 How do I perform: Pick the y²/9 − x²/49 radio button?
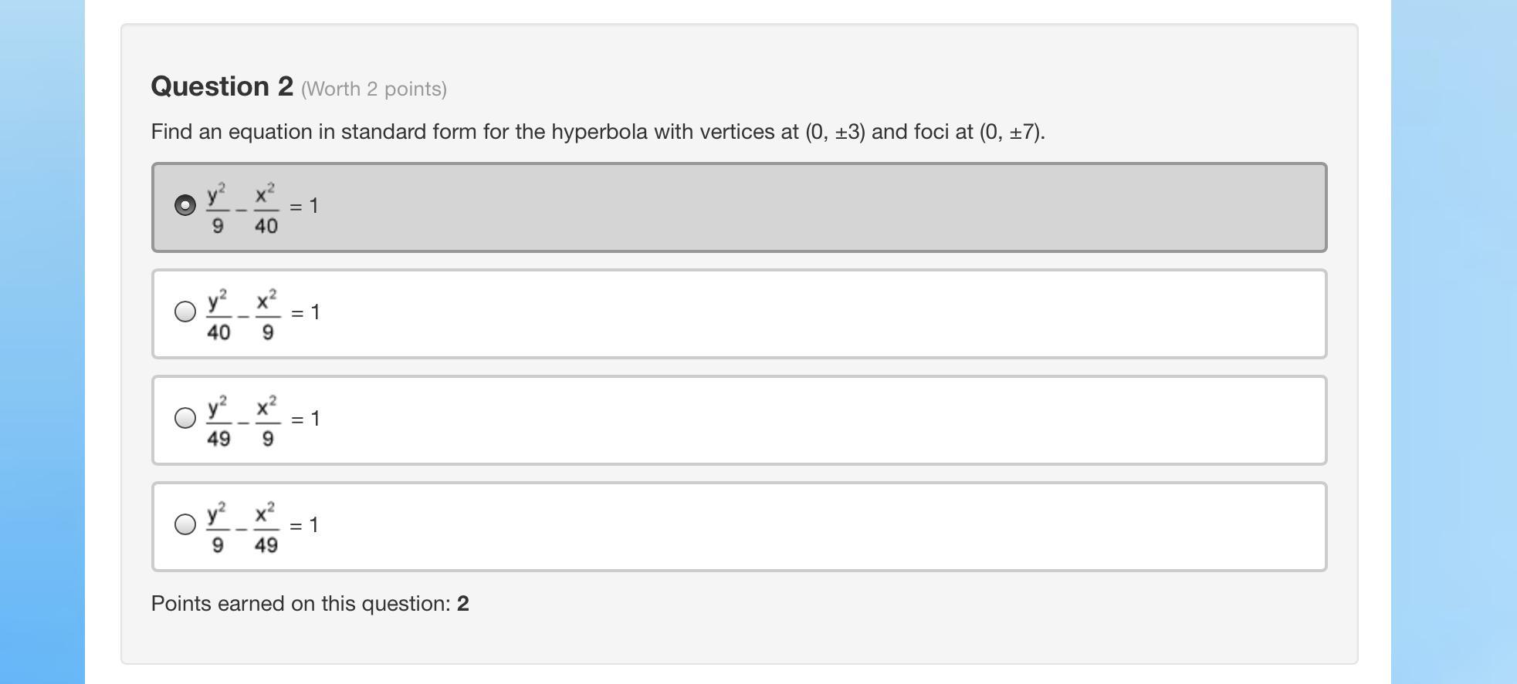point(185,524)
